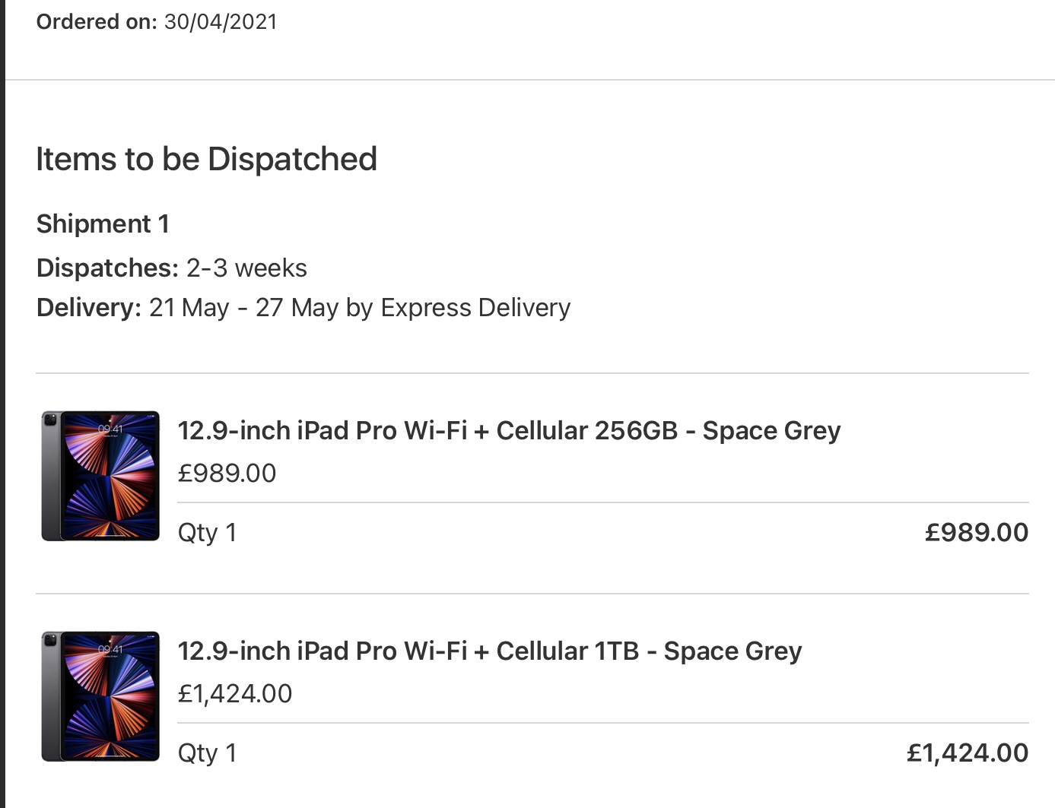This screenshot has width=1055, height=808.
Task: Click Qty 1 for the 1TB iPad
Action: click(x=207, y=753)
